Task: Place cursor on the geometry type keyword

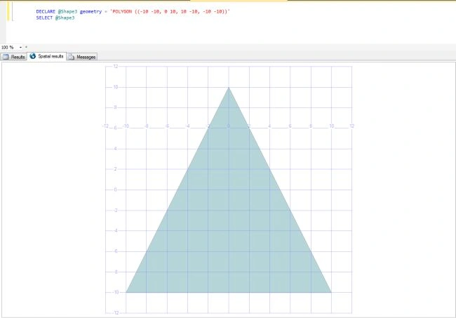Action: pyautogui.click(x=90, y=12)
